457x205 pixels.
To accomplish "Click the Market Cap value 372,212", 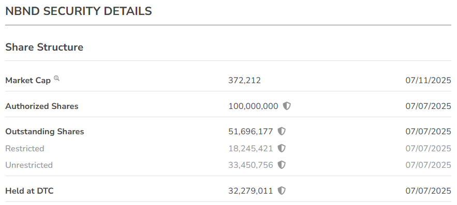I will [x=244, y=80].
